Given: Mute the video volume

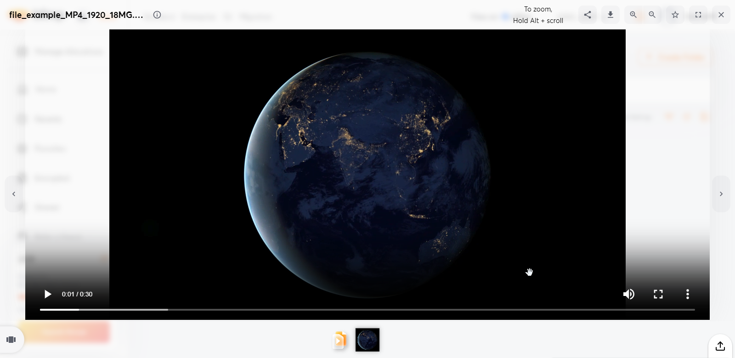Looking at the screenshot, I should (629, 294).
